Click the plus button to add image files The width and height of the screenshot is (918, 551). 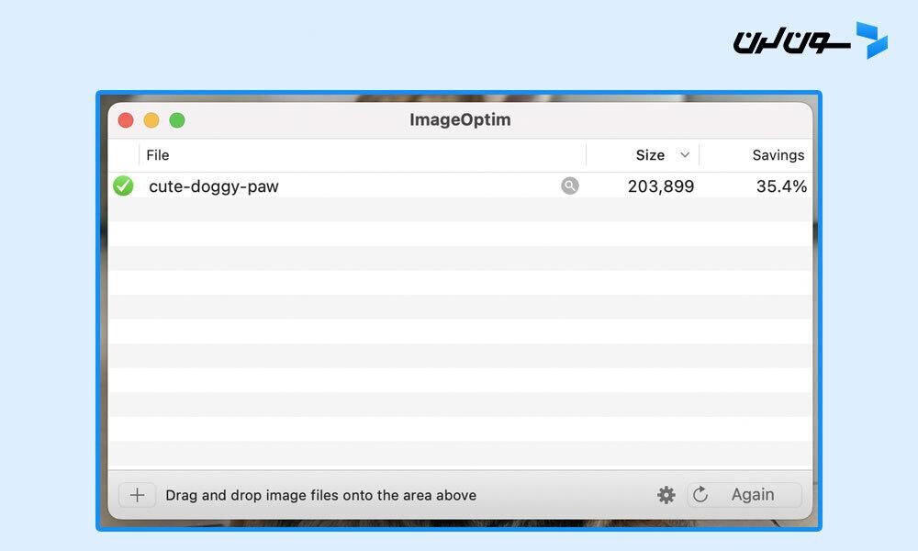137,495
